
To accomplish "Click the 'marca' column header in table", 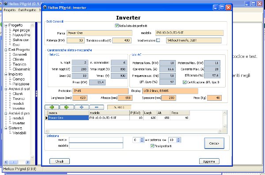I will pos(68,113).
